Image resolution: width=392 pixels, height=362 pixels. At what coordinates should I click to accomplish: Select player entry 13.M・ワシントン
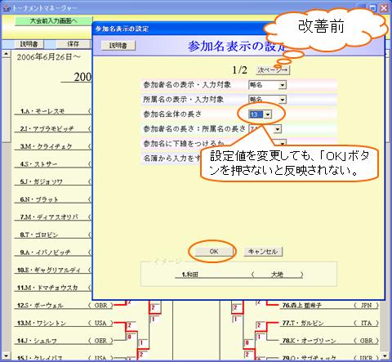42,323
